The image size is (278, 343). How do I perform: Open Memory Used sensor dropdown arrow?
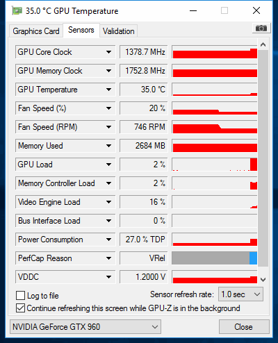click(108, 146)
